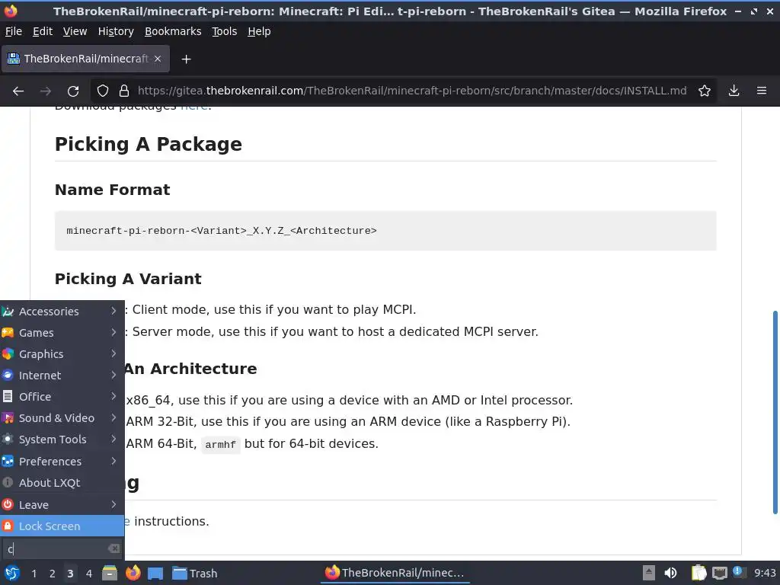Reload the current Firefox page
Viewport: 780px width, 585px height.
(73, 91)
